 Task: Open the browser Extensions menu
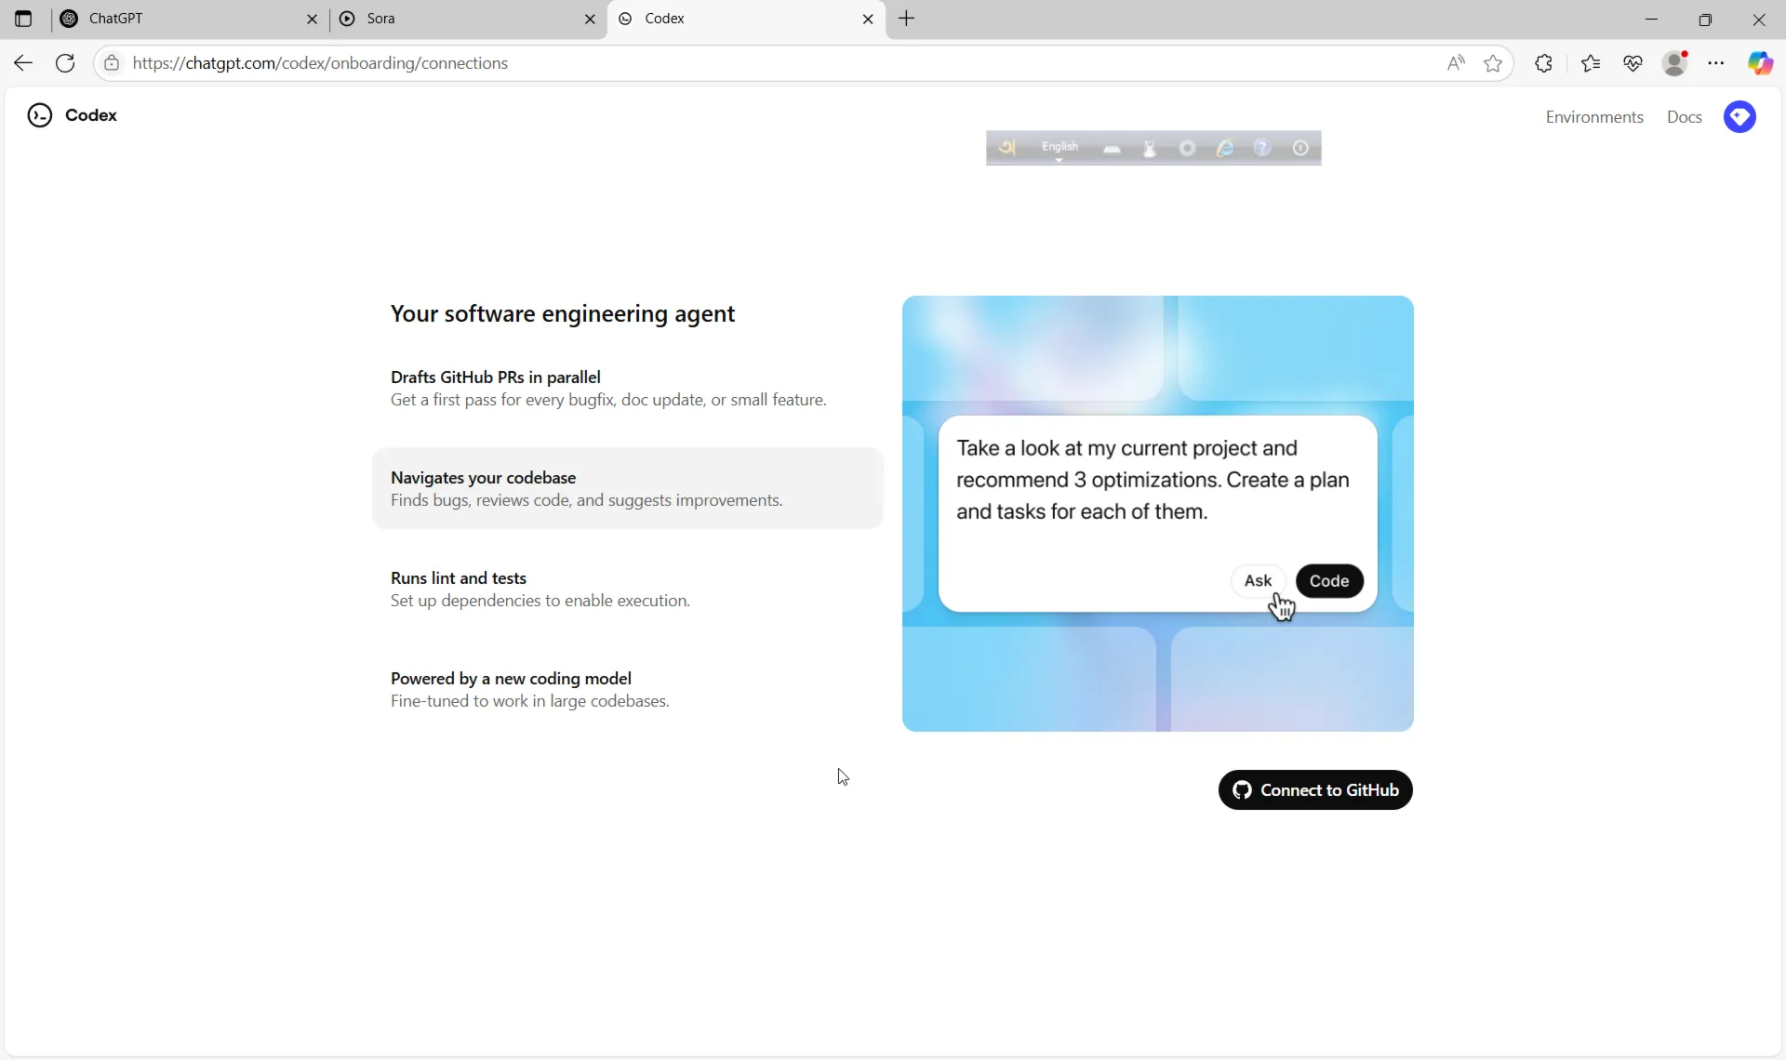(1543, 63)
